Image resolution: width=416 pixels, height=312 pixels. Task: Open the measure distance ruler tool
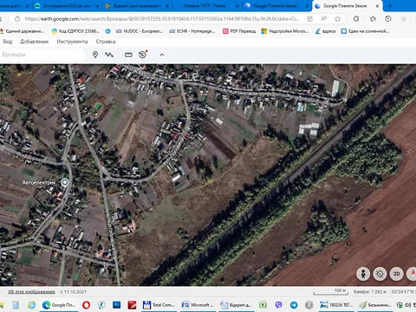pos(128,55)
